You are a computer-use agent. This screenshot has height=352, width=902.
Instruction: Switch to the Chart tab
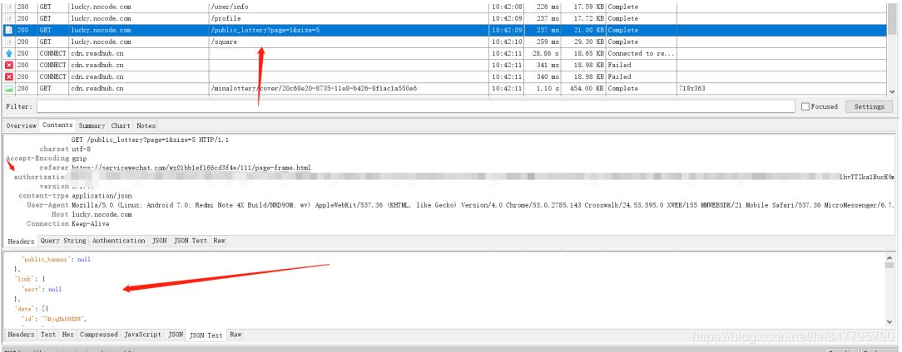click(121, 125)
